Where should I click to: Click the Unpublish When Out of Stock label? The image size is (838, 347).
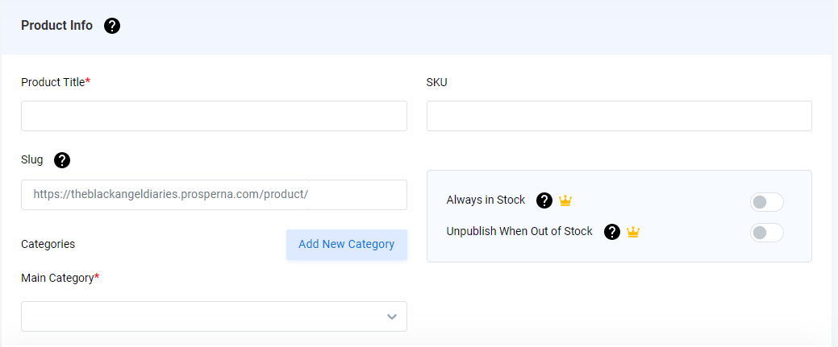(x=519, y=231)
